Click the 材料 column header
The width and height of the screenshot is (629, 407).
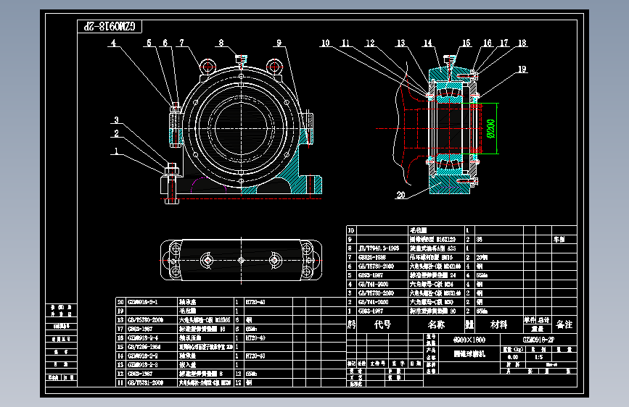pos(498,324)
